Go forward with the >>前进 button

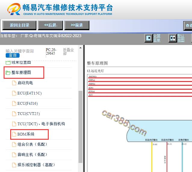[x=77, y=25]
